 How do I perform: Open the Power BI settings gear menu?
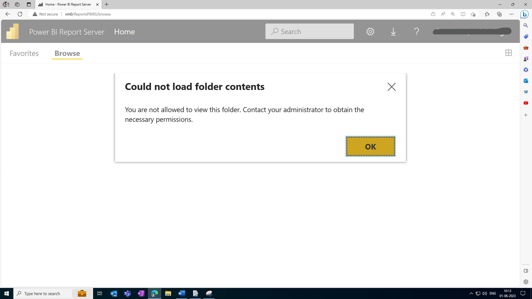click(370, 32)
